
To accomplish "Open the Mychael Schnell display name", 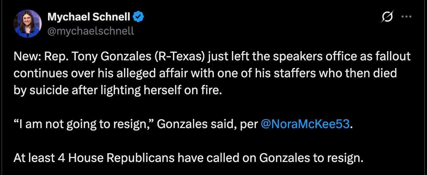I will [89, 16].
